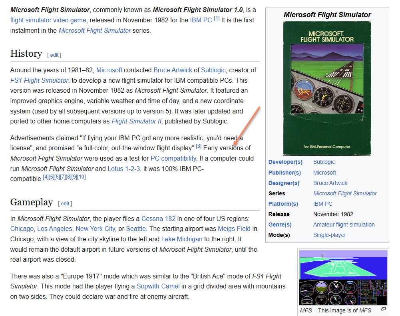Open the Lake Michigan link
Viewport: 400px width, 316px height.
click(182, 239)
